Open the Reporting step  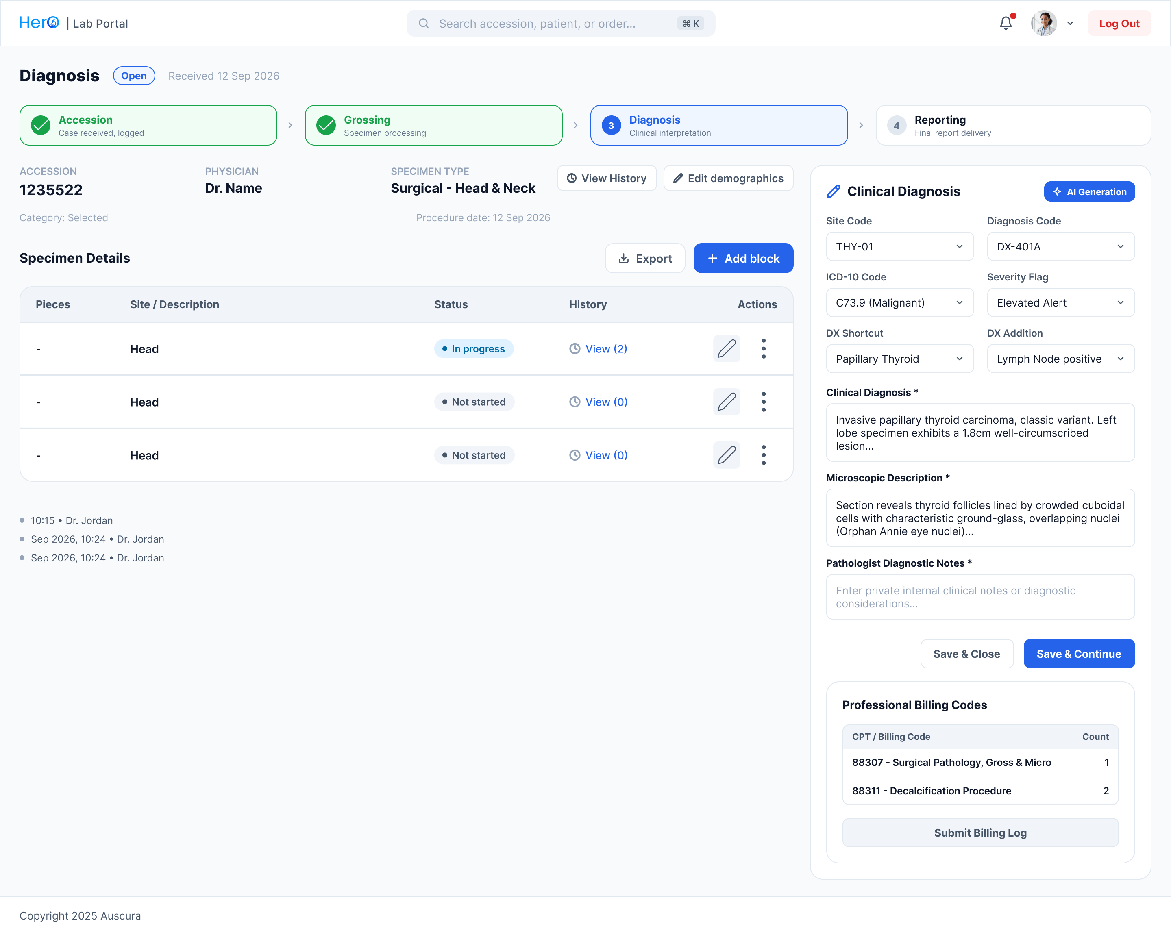[x=1013, y=126]
